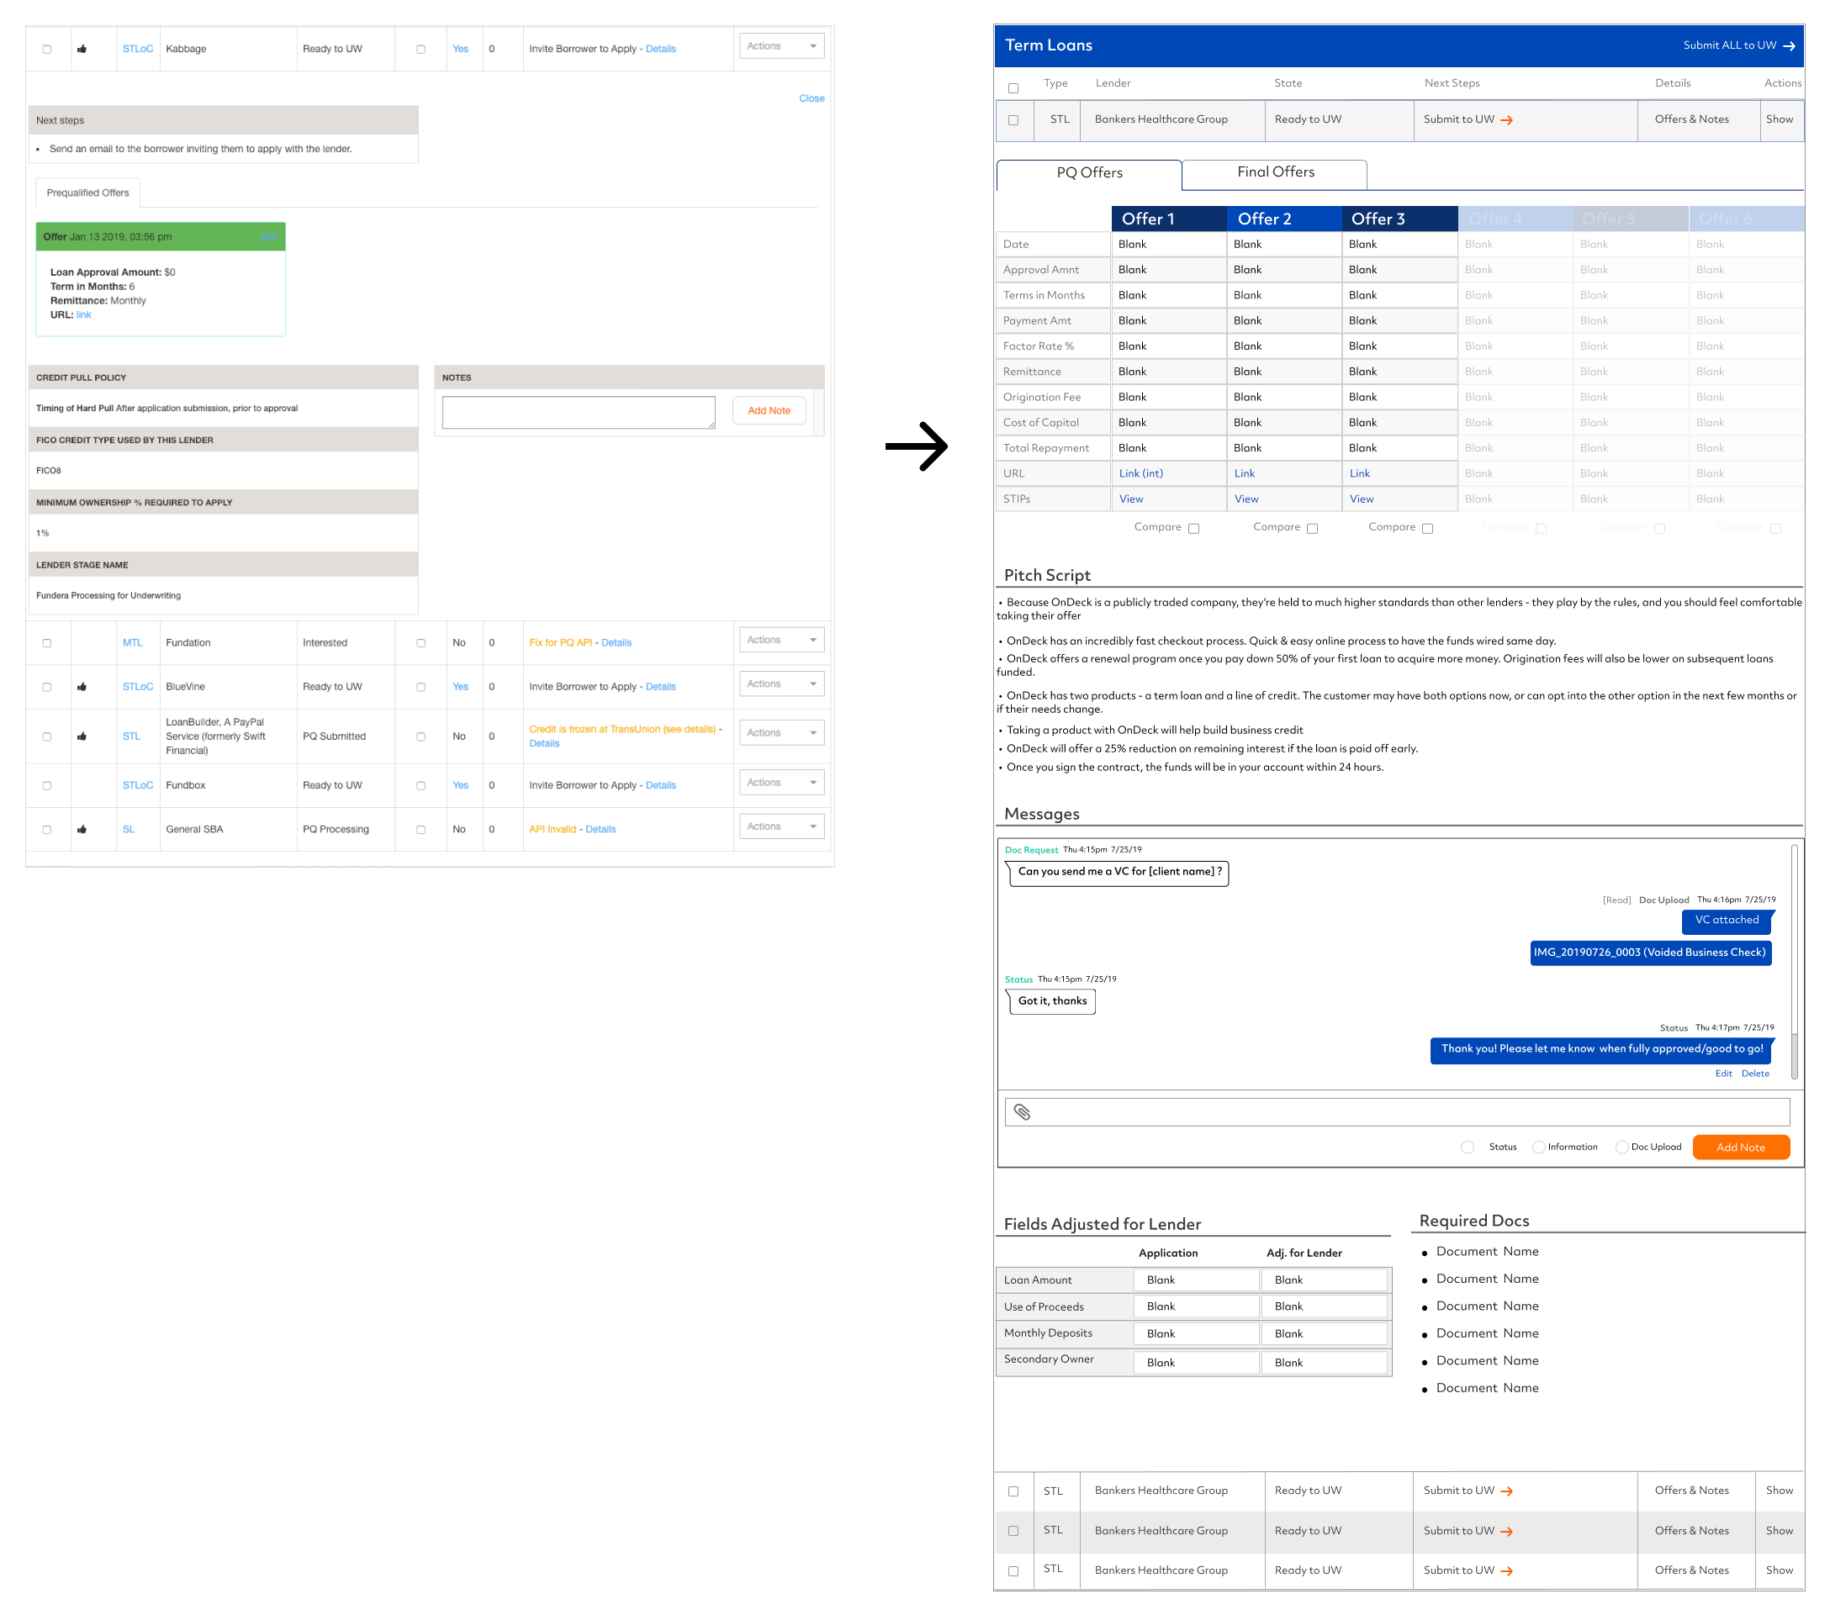
Task: Click Loan Amount Adj. for Lender field
Action: 1323,1280
